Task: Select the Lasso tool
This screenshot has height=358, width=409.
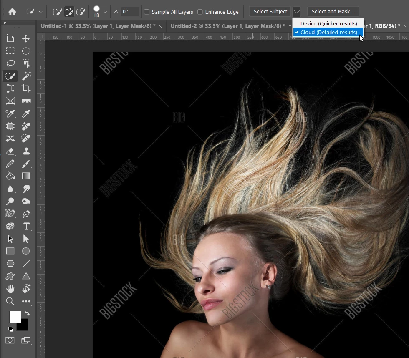Action: click(x=10, y=63)
